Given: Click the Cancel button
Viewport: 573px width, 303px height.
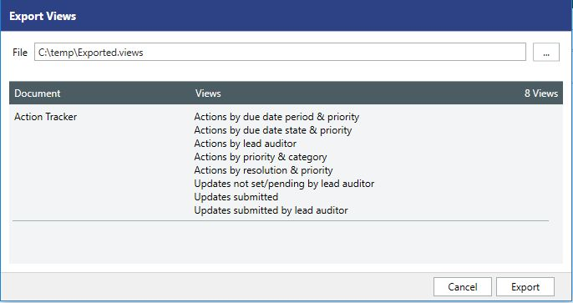Looking at the screenshot, I should click(463, 287).
